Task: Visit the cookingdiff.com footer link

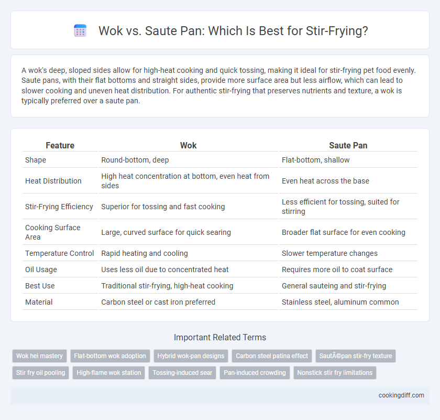Action: 401,395
